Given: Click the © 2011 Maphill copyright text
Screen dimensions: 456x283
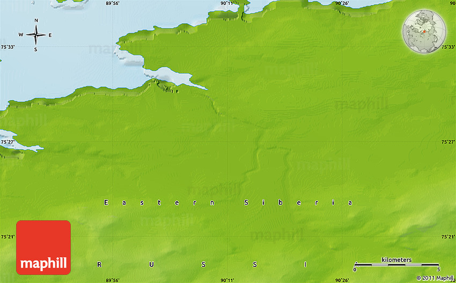Looking at the screenshot, I should 435,278.
